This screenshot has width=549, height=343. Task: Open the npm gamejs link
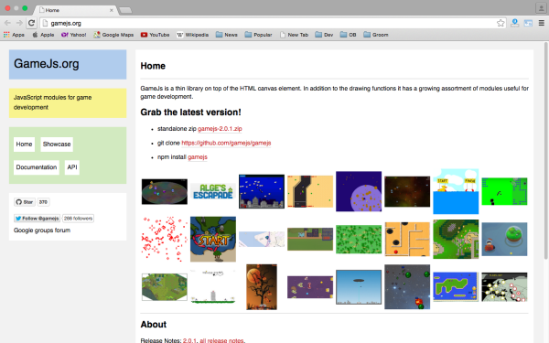point(198,157)
